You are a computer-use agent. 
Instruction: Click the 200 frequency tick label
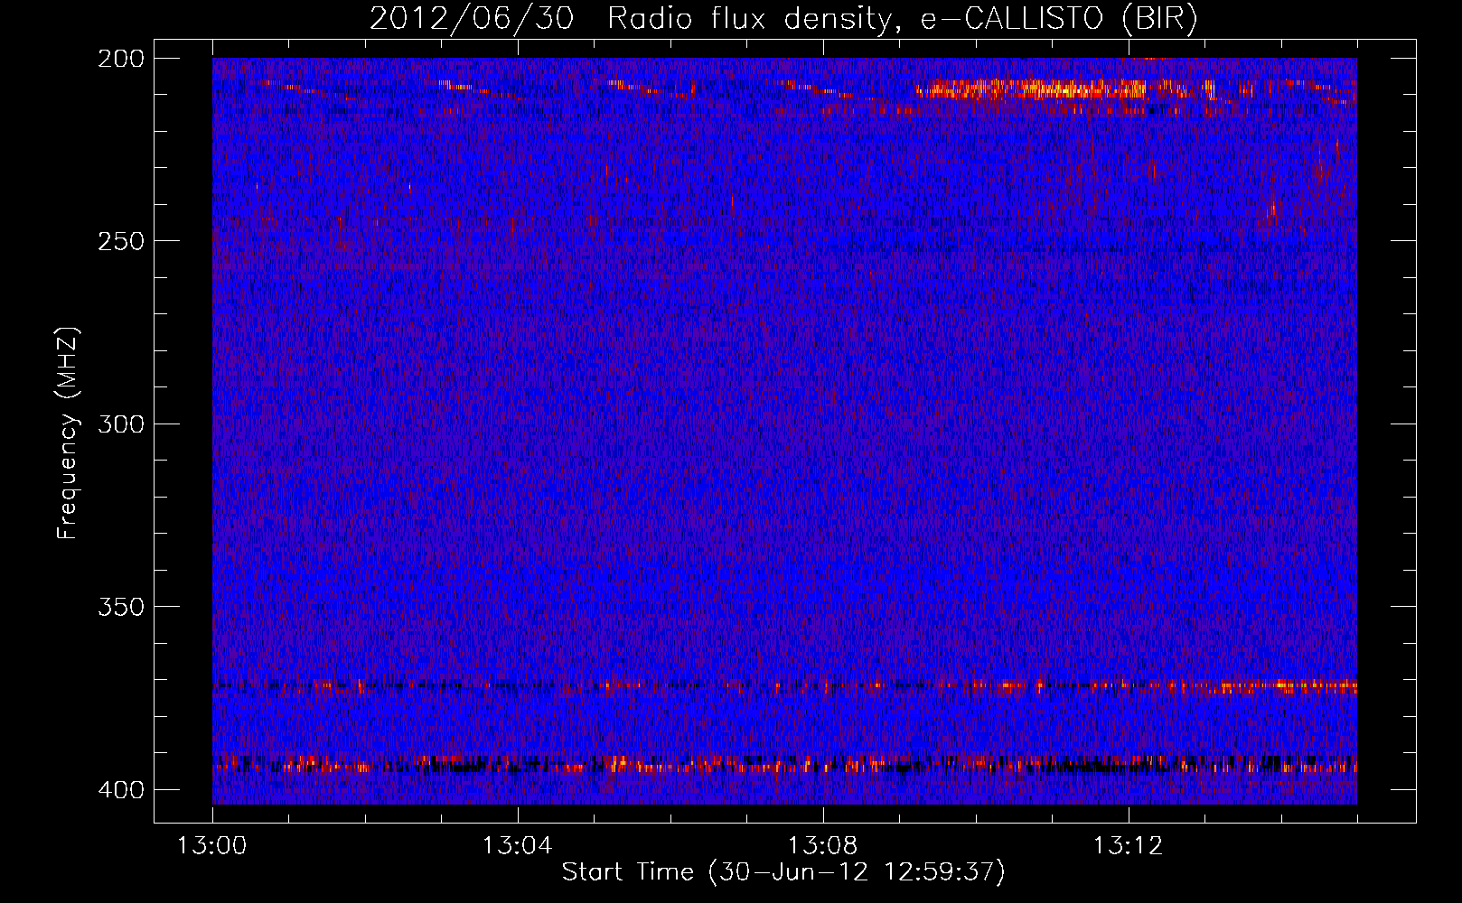point(121,59)
